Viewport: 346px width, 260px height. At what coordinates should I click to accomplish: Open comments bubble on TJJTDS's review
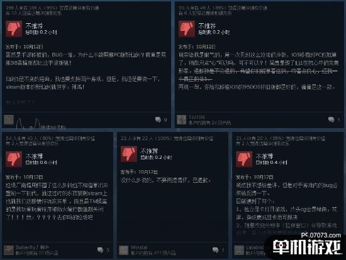tap(331, 120)
